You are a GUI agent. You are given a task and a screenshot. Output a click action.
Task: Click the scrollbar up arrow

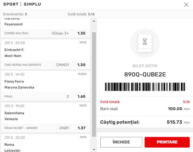[94, 21]
